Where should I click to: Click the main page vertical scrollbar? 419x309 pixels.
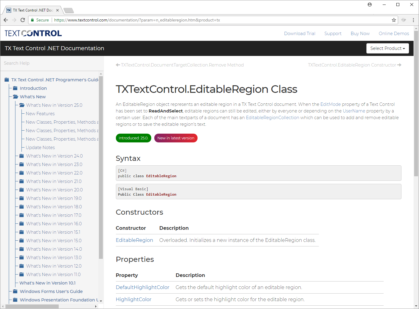click(x=416, y=103)
